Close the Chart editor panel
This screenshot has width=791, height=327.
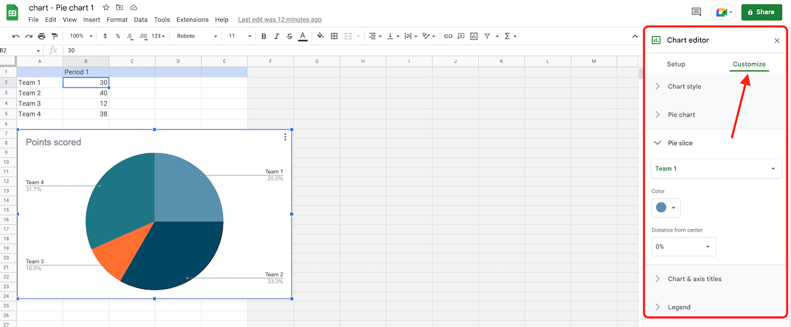[x=776, y=40]
